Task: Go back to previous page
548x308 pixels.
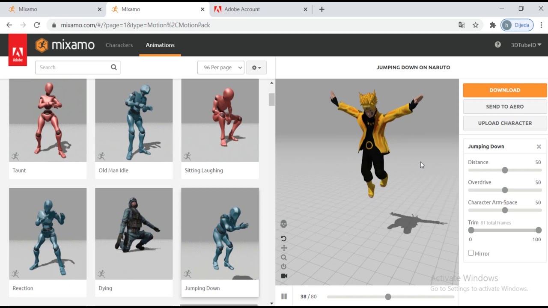Action: tap(9, 25)
